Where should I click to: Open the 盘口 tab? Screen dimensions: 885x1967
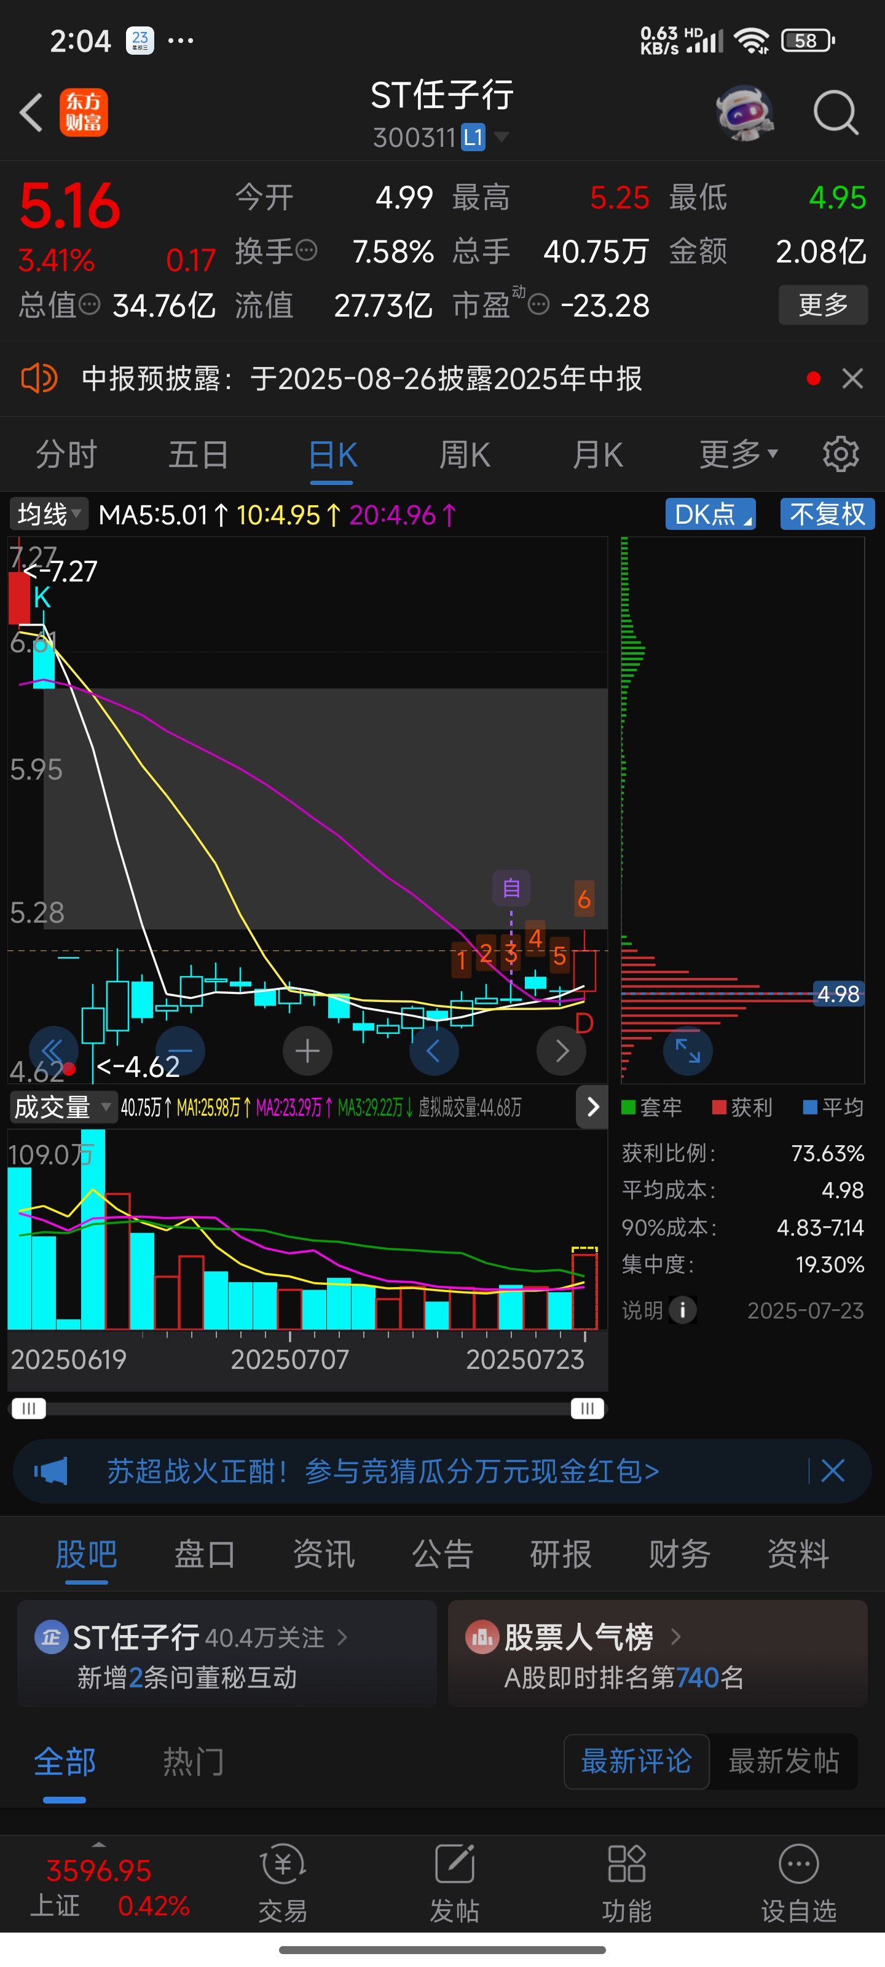point(205,1553)
